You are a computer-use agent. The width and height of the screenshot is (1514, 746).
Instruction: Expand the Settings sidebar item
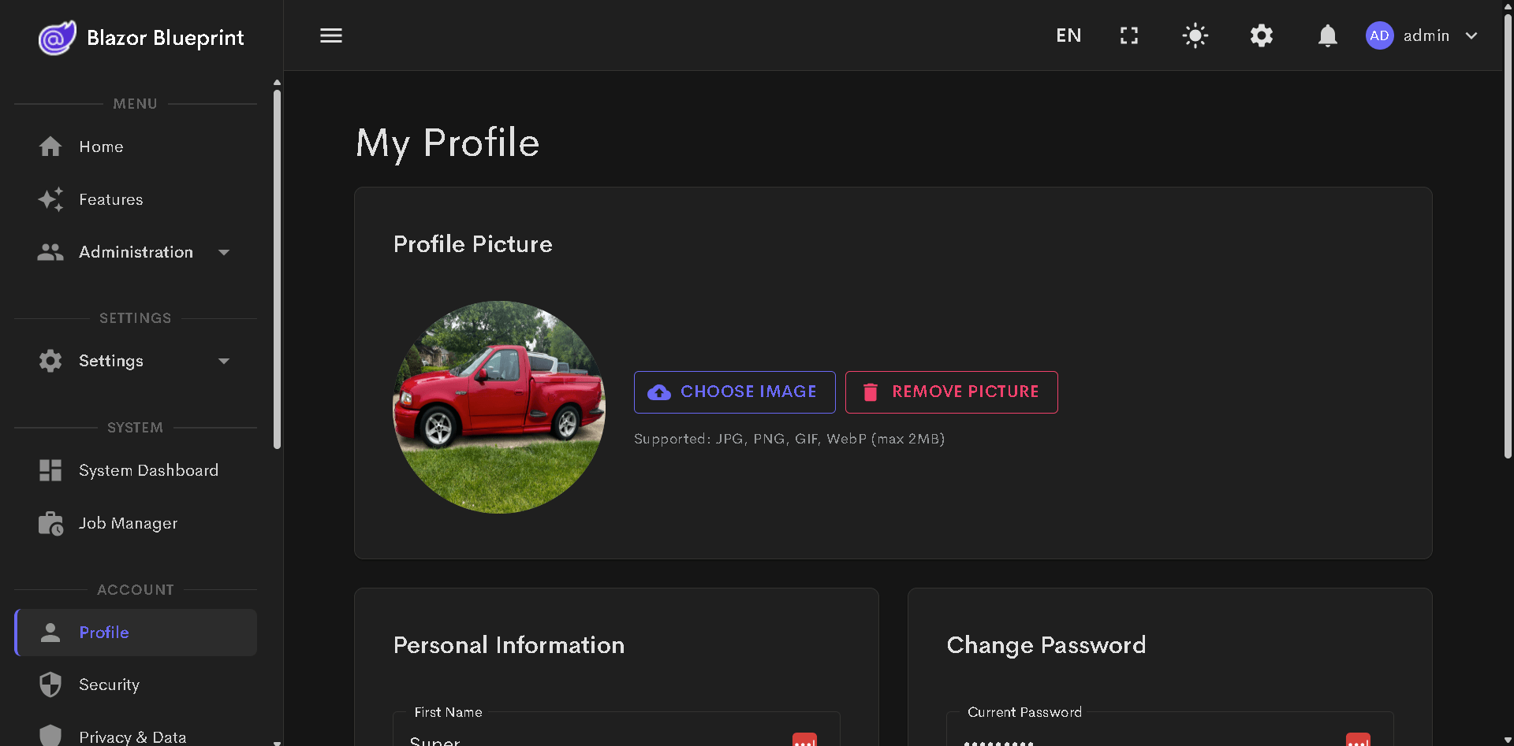(111, 361)
